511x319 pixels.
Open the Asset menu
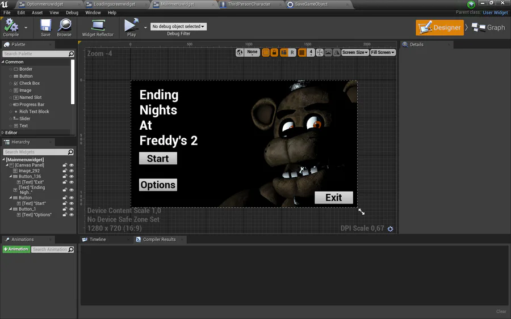[37, 12]
